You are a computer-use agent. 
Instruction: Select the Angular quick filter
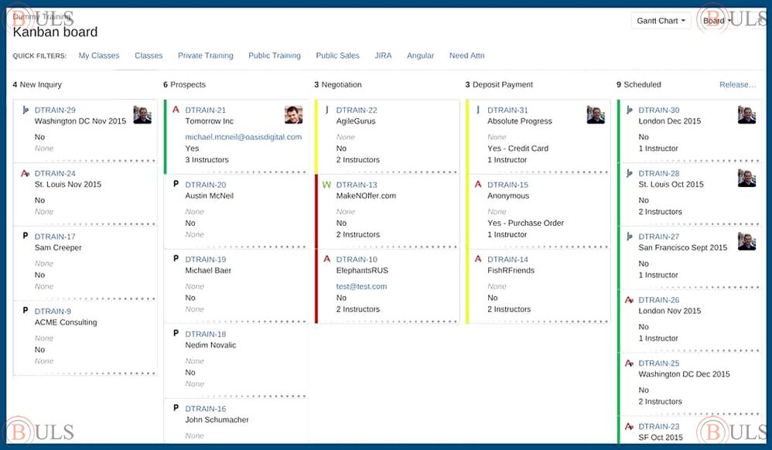420,56
